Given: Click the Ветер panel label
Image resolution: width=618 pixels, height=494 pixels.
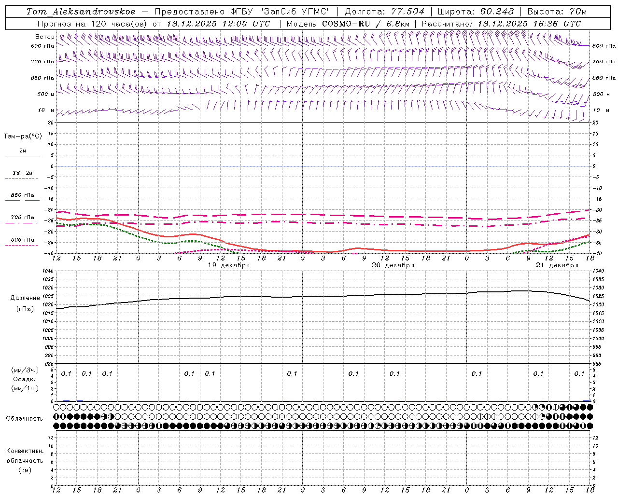Looking at the screenshot, I should (44, 37).
